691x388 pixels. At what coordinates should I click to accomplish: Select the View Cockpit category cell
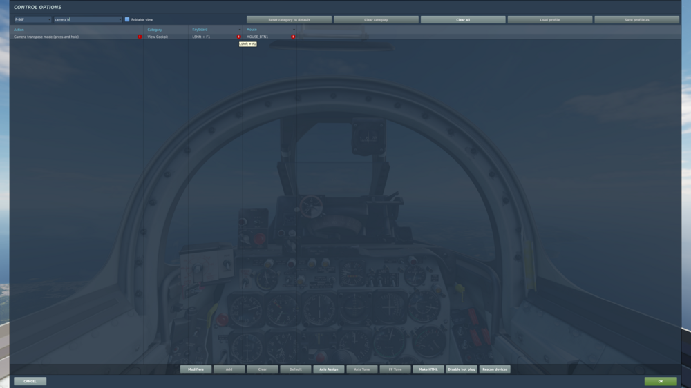tap(166, 37)
